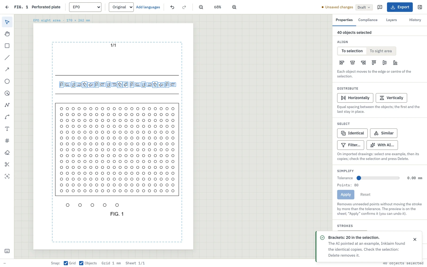Image resolution: width=427 pixels, height=267 pixels.
Task: Activate the text tool
Action: [x=7, y=129]
